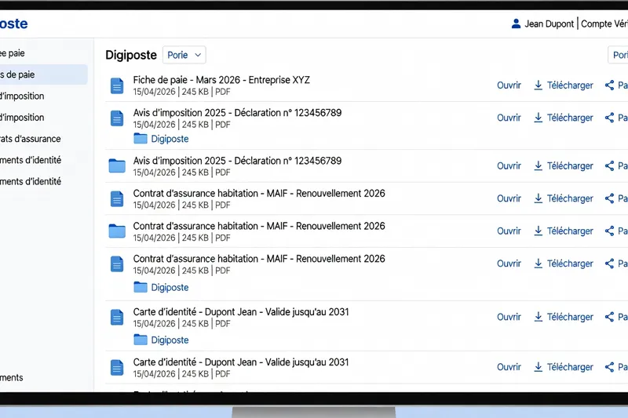
Task: Select sidebar item "ee paie"
Action: pos(13,53)
